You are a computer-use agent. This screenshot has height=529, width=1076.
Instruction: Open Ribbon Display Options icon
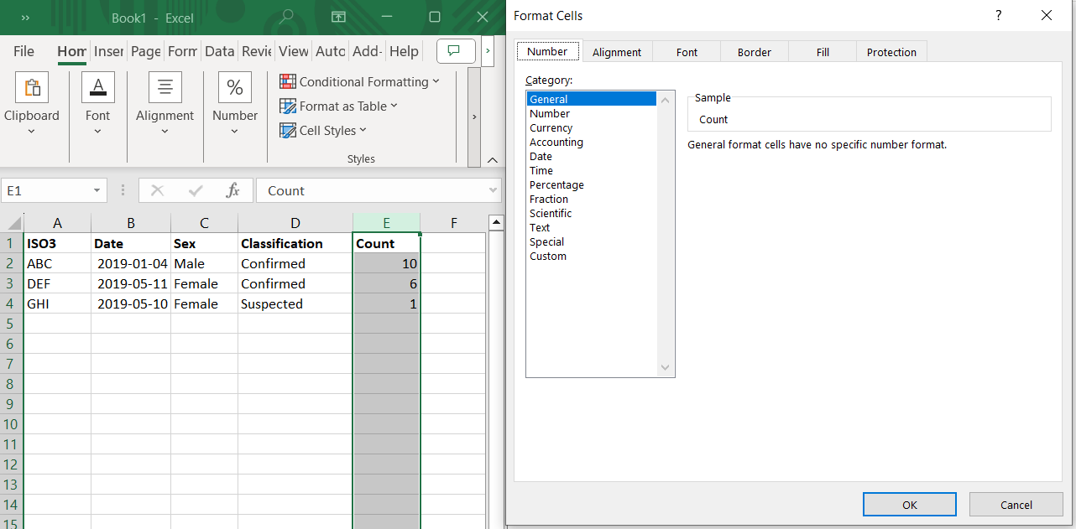pos(338,17)
